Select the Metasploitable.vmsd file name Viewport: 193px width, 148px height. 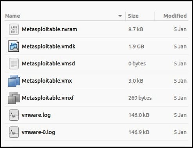click(x=48, y=64)
